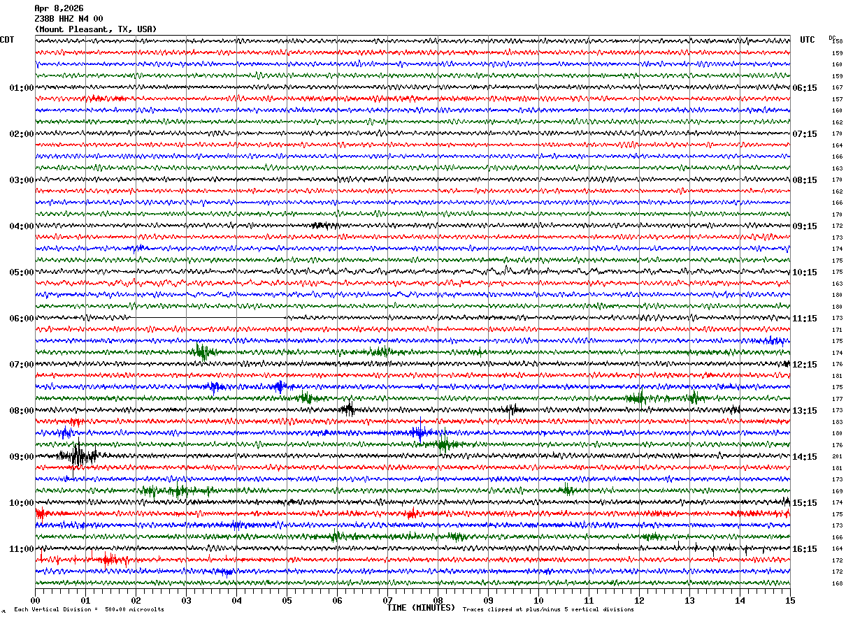Viewport: 846px width, 619px height.
Task: Click the Mount Pleasant, TX location text
Action: point(95,29)
